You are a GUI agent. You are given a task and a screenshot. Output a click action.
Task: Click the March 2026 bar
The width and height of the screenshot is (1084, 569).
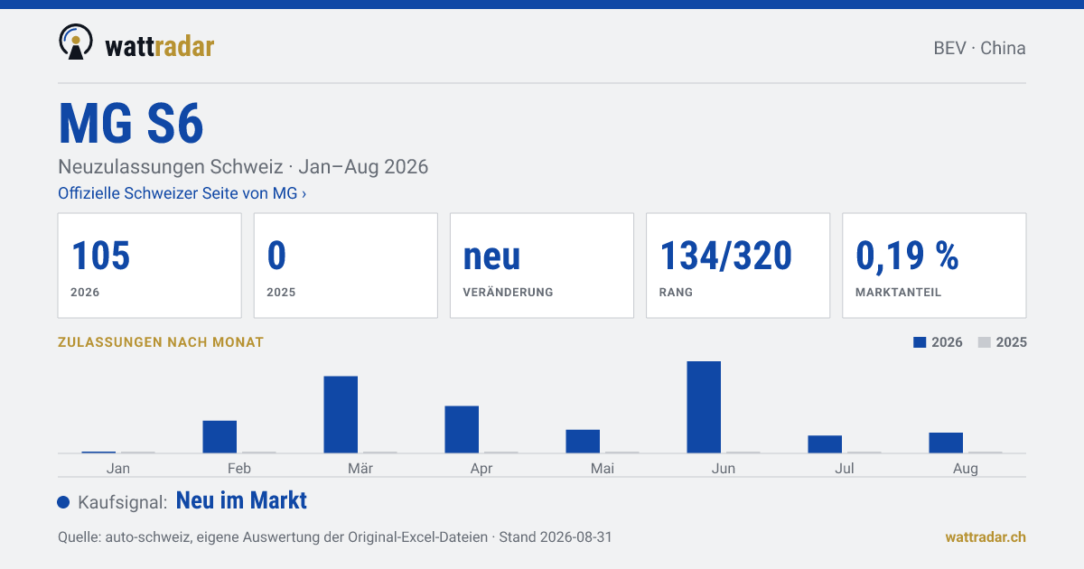341,415
